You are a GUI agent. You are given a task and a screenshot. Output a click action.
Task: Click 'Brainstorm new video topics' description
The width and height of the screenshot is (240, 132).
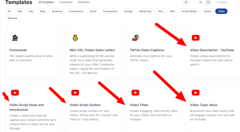(x=212, y=115)
